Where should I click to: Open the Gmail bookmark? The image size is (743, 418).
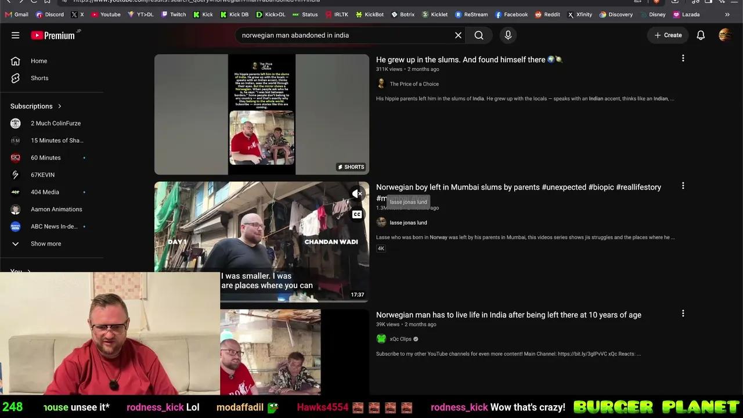(x=16, y=15)
